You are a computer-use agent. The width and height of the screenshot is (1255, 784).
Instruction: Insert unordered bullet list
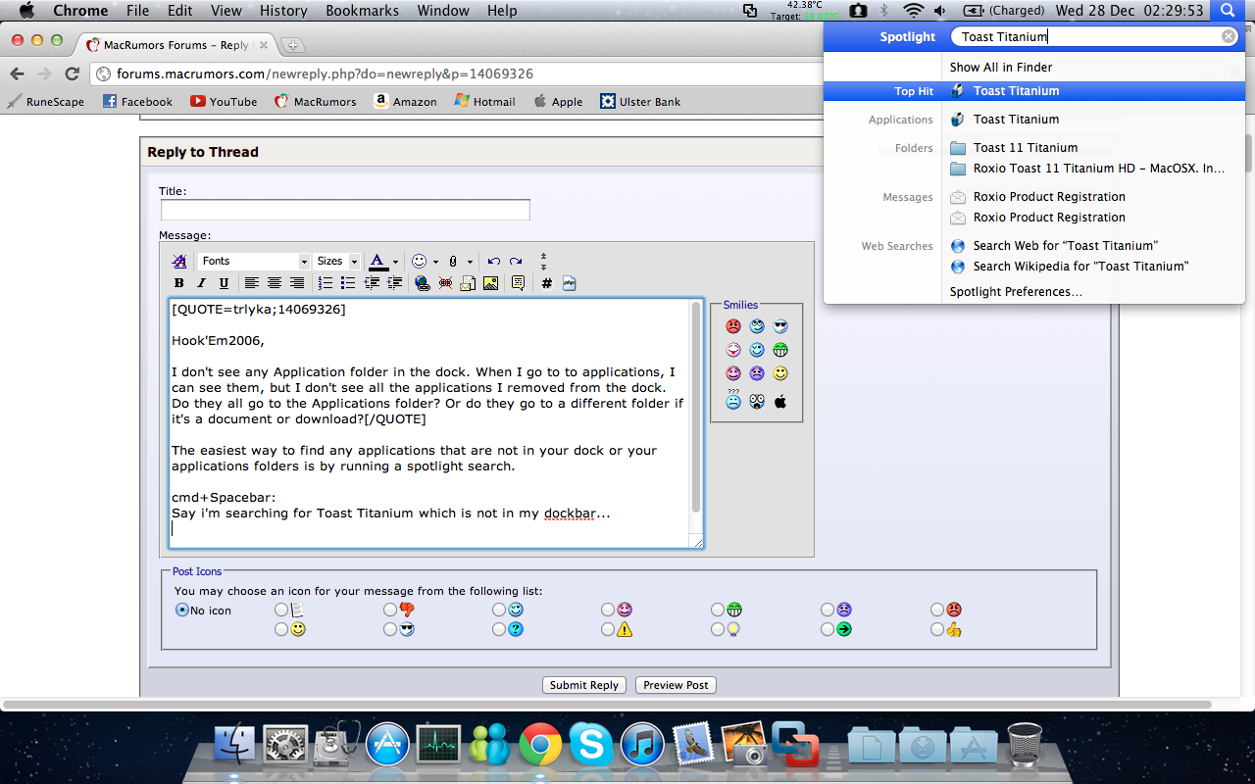(348, 283)
